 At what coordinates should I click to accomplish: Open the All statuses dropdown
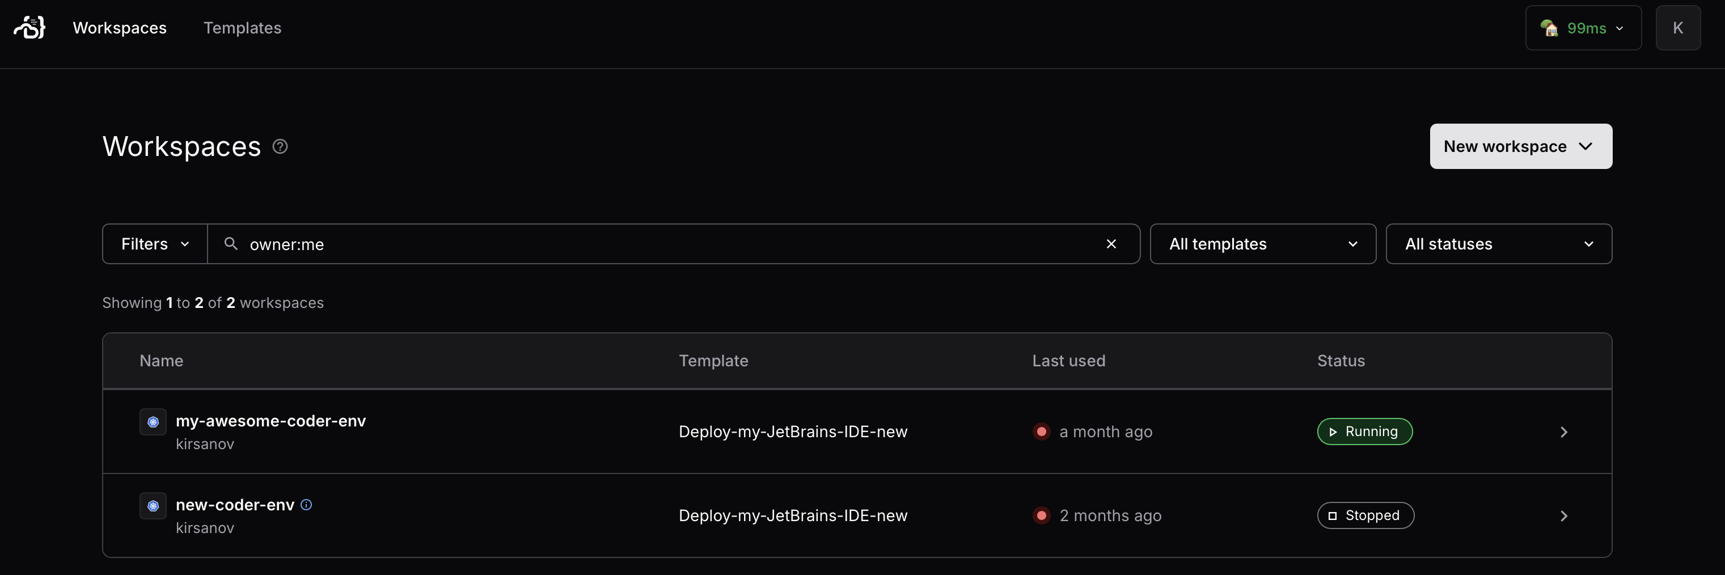(x=1498, y=244)
